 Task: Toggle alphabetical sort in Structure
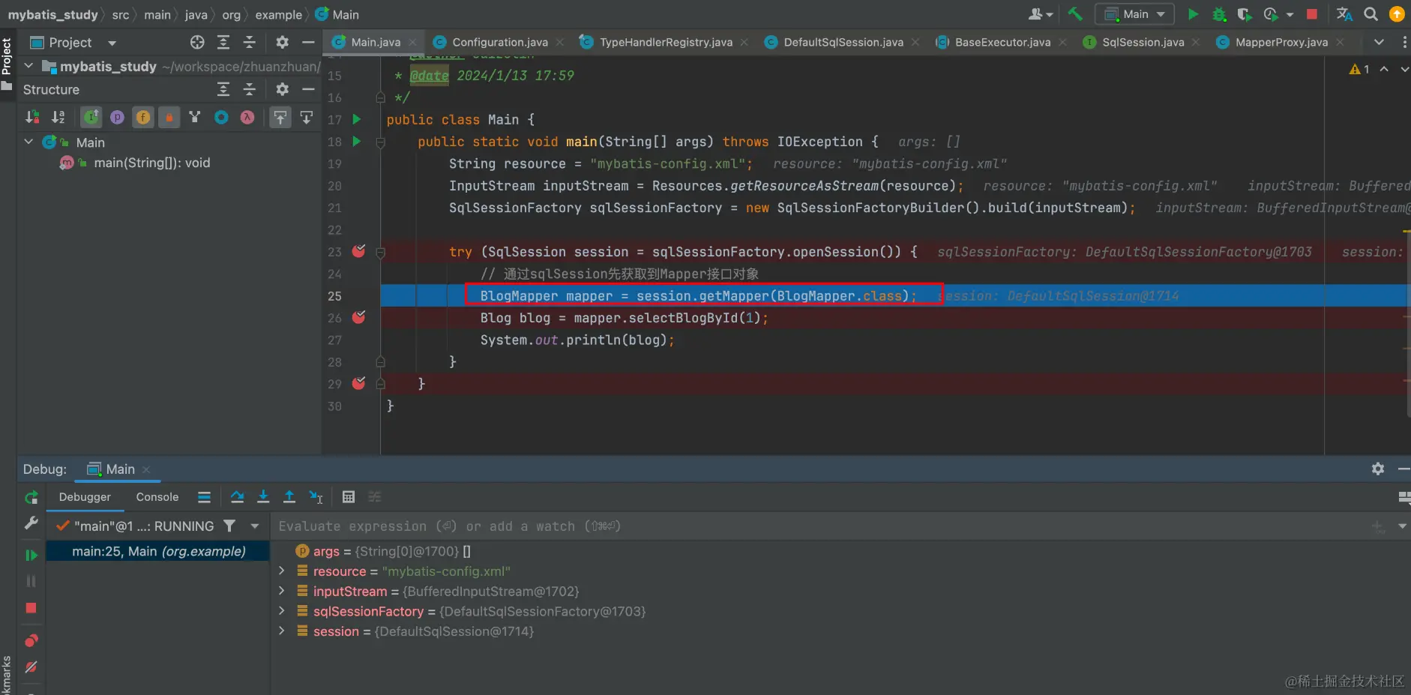(58, 117)
